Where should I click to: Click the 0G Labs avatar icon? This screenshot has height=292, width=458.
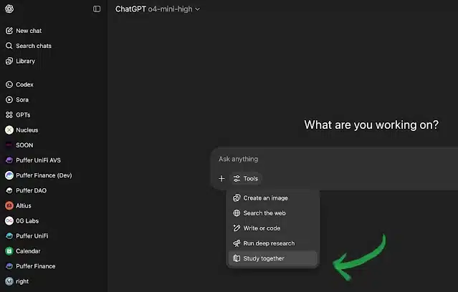pyautogui.click(x=9, y=221)
